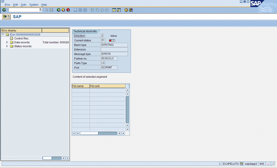Click the vertical scrollbar thumb in segment table
The image size is (277, 168).
pos(127,110)
